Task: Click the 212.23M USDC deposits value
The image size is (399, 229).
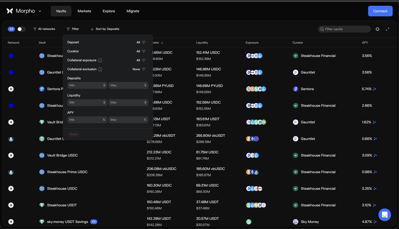Action: [159, 152]
